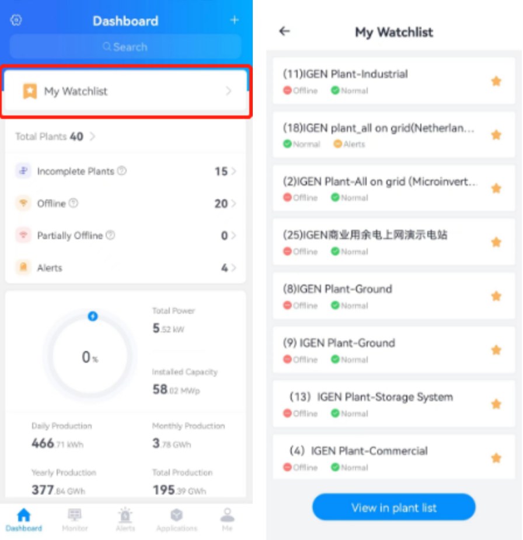This screenshot has height=540, width=523.
Task: Click the Search field on Dashboard
Action: click(x=125, y=47)
